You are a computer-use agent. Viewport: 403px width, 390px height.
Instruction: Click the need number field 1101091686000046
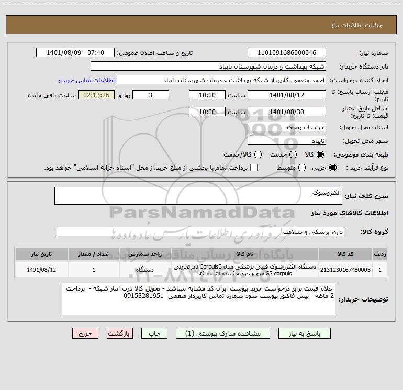tap(287, 53)
